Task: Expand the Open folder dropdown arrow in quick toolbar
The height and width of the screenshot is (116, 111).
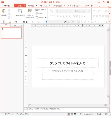Action: (x=13, y=22)
